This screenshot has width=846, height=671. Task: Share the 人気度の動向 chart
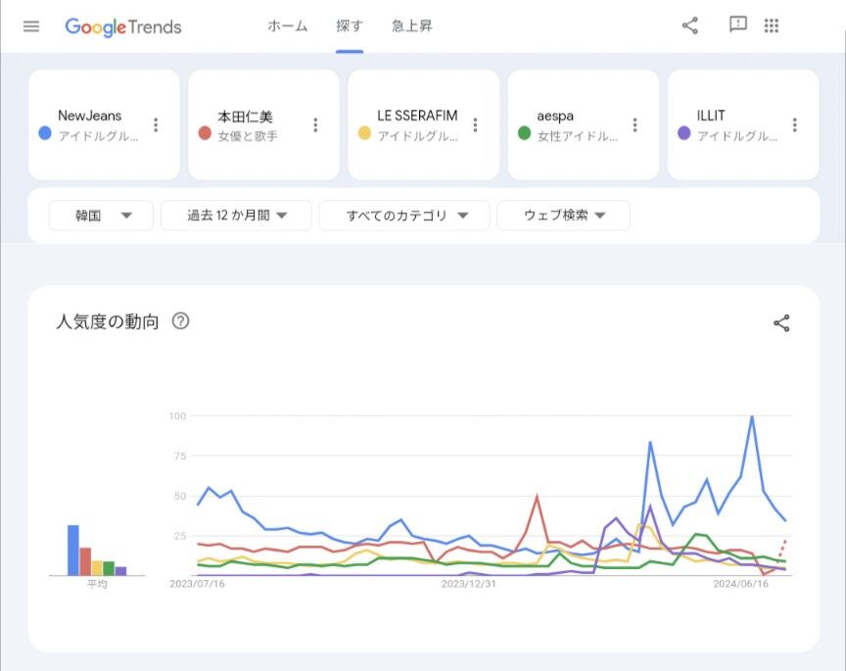[781, 323]
